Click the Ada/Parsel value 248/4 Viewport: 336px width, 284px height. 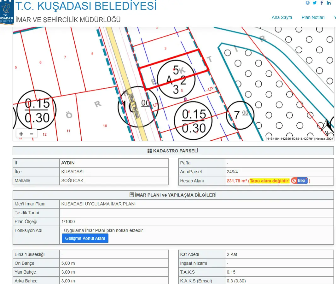(x=232, y=172)
